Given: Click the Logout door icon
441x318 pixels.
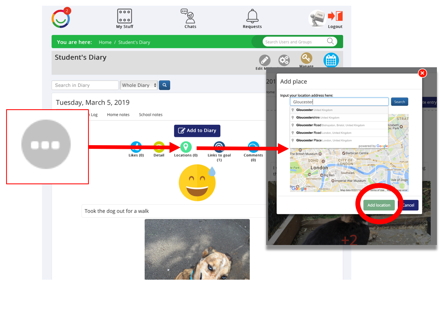Looking at the screenshot, I should pyautogui.click(x=335, y=16).
